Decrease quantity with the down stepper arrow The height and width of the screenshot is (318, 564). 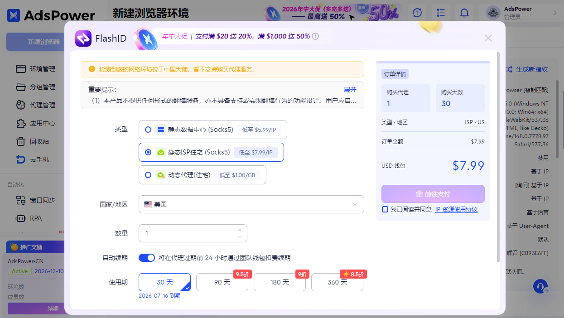pyautogui.click(x=240, y=236)
